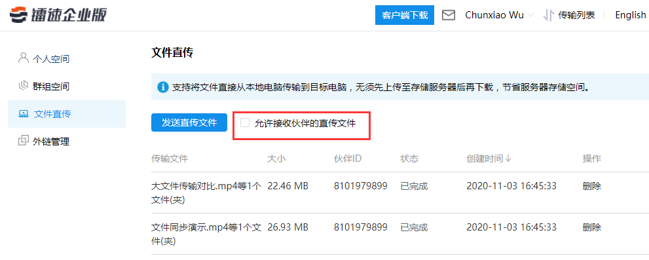Click the 传输文件 column header
This screenshot has width=649, height=260.
tap(170, 158)
